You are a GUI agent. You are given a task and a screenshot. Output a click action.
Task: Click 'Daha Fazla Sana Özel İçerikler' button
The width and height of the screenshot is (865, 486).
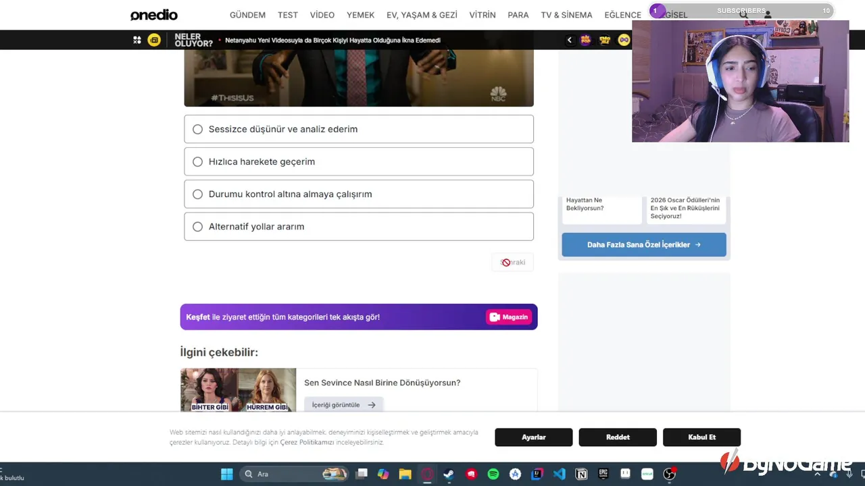(x=644, y=245)
